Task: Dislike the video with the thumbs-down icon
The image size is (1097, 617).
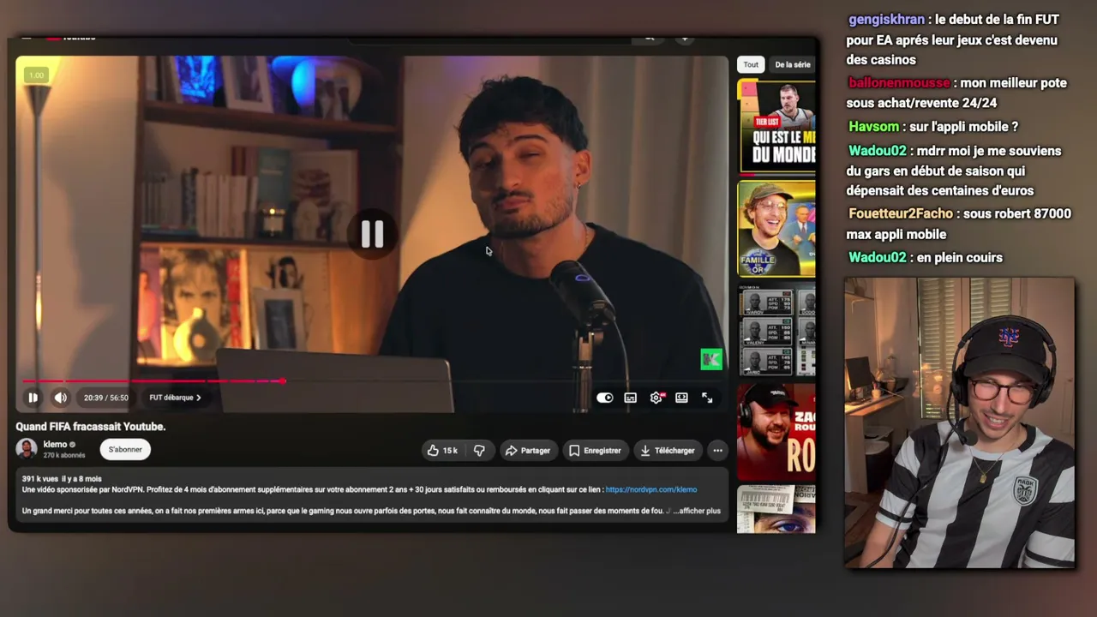Action: point(479,450)
